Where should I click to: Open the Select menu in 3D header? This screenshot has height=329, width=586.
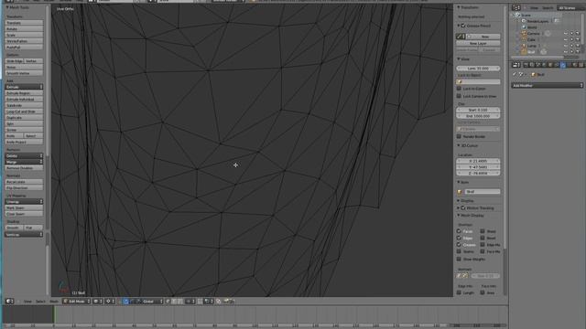pos(40,301)
